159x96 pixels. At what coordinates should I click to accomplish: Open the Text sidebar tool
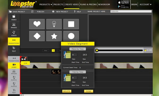(x=14, y=49)
